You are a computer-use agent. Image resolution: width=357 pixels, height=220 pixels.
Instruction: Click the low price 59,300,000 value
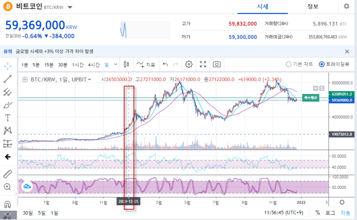(242, 37)
